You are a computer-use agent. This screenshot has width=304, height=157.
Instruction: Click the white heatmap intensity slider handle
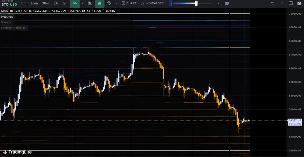click(196, 3)
